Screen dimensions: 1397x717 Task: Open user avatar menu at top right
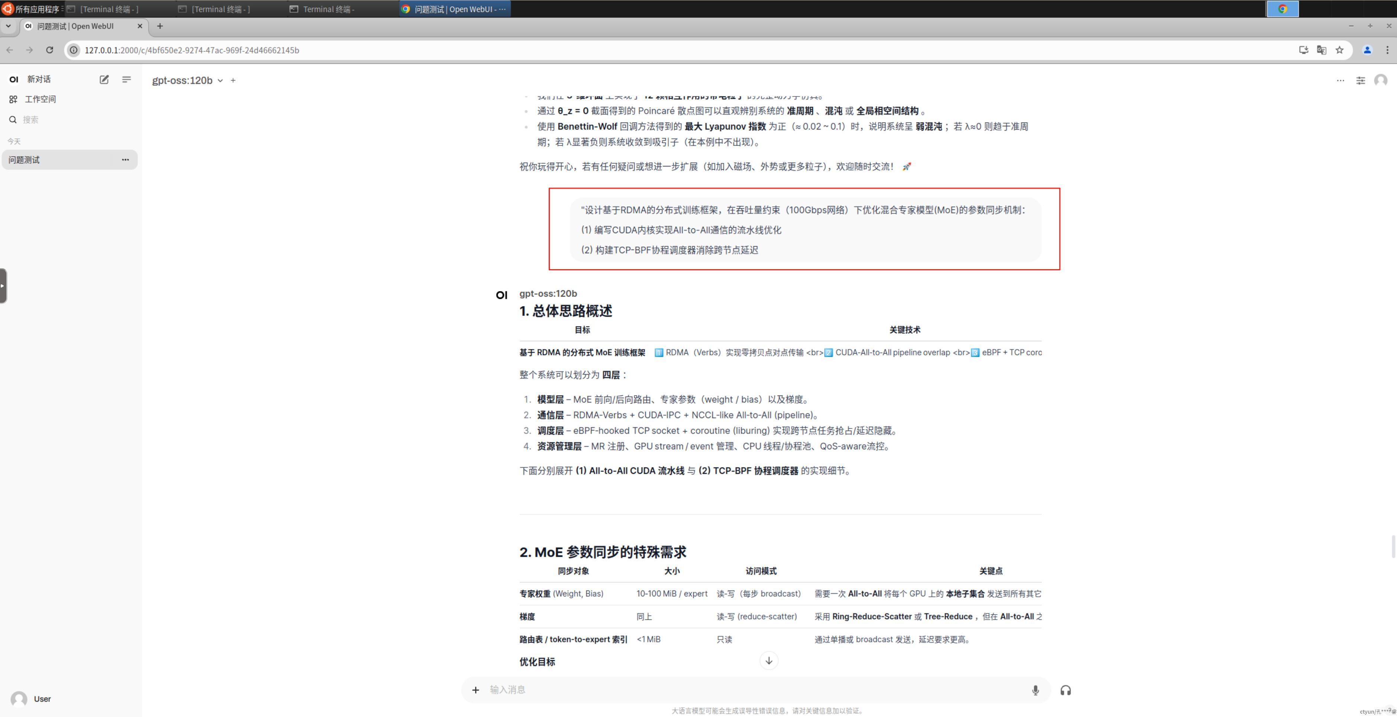pos(1381,80)
